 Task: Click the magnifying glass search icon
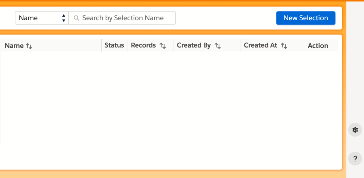click(76, 18)
